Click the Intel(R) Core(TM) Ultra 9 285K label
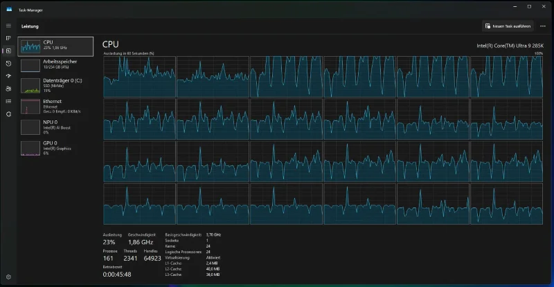 coord(510,46)
